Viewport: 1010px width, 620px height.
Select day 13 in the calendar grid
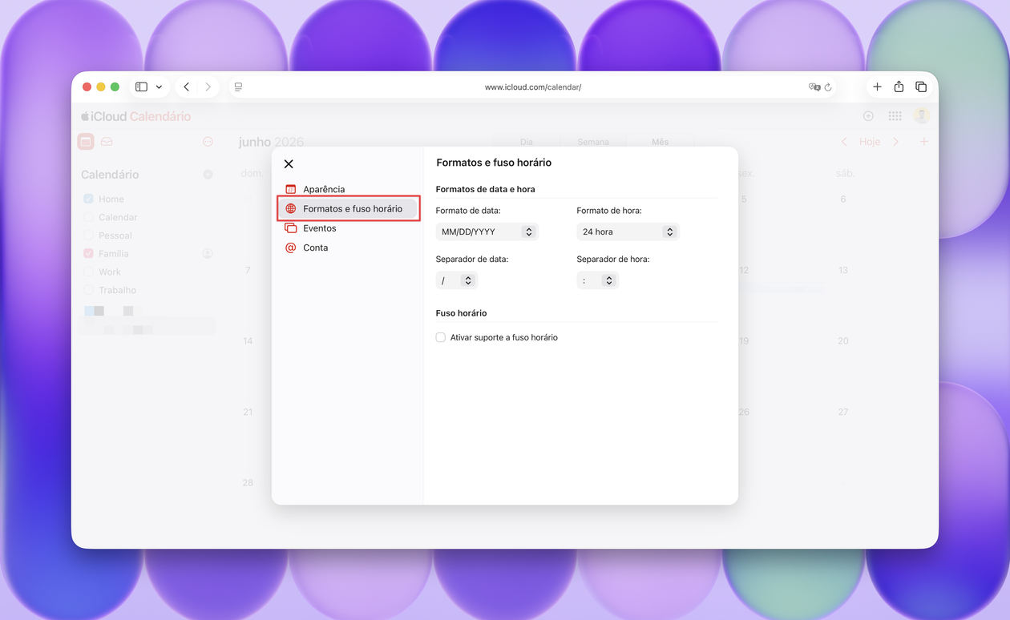(x=843, y=271)
